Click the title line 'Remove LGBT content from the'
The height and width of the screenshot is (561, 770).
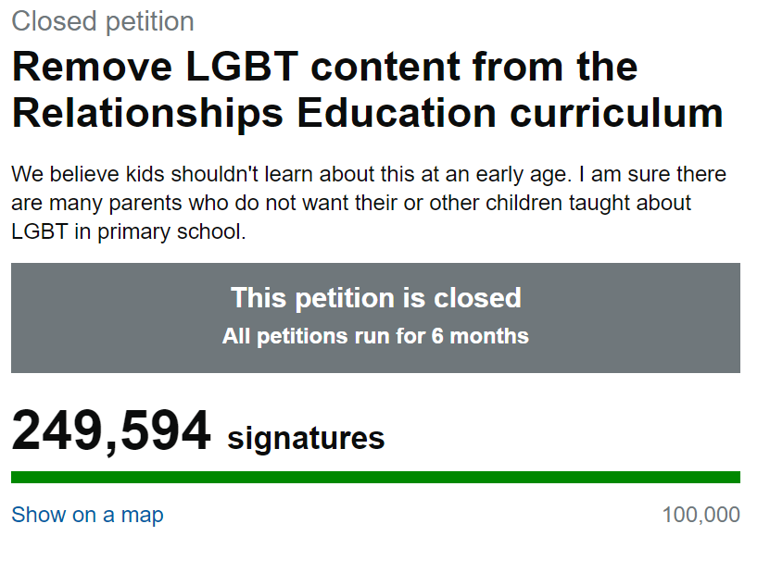(x=324, y=67)
